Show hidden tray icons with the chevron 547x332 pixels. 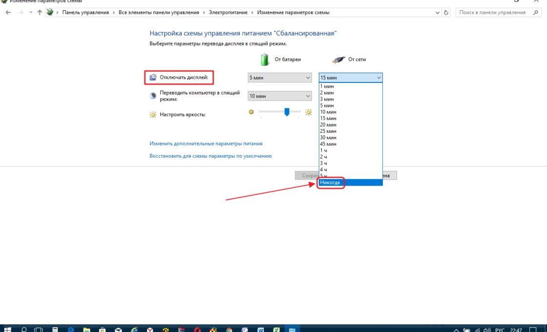point(456,330)
